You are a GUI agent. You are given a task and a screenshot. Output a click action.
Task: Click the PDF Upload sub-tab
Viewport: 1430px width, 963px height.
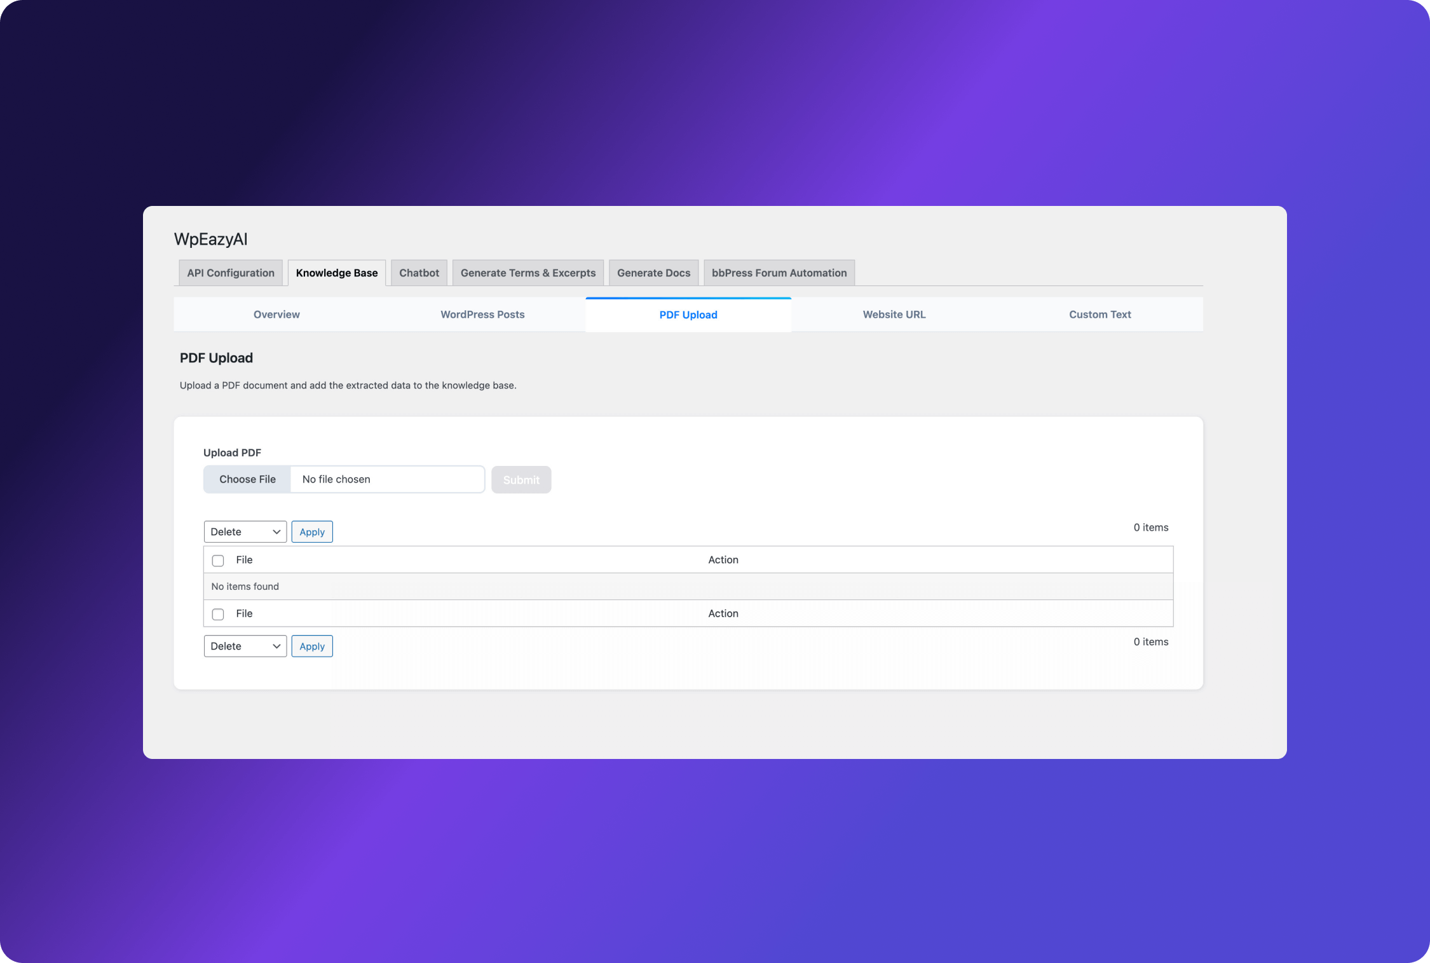coord(688,315)
